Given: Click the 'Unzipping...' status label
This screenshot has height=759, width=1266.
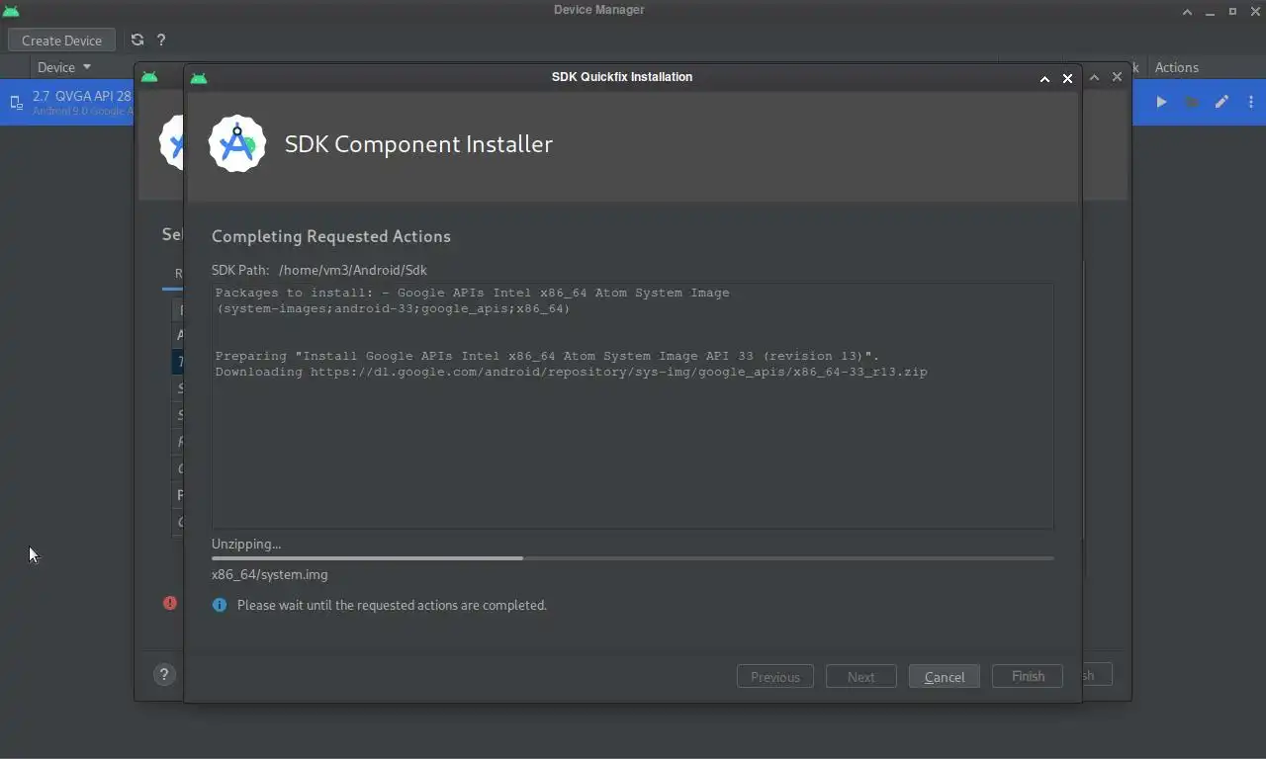Looking at the screenshot, I should click(246, 544).
